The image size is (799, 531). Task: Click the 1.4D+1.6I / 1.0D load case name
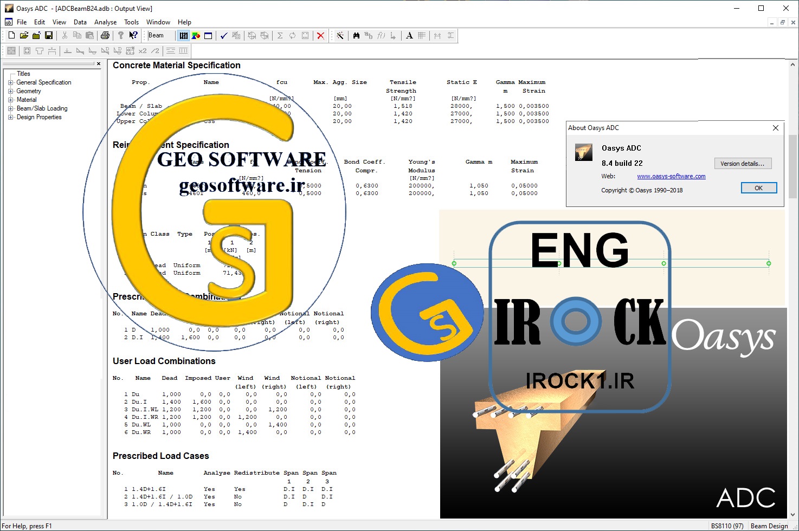point(162,497)
